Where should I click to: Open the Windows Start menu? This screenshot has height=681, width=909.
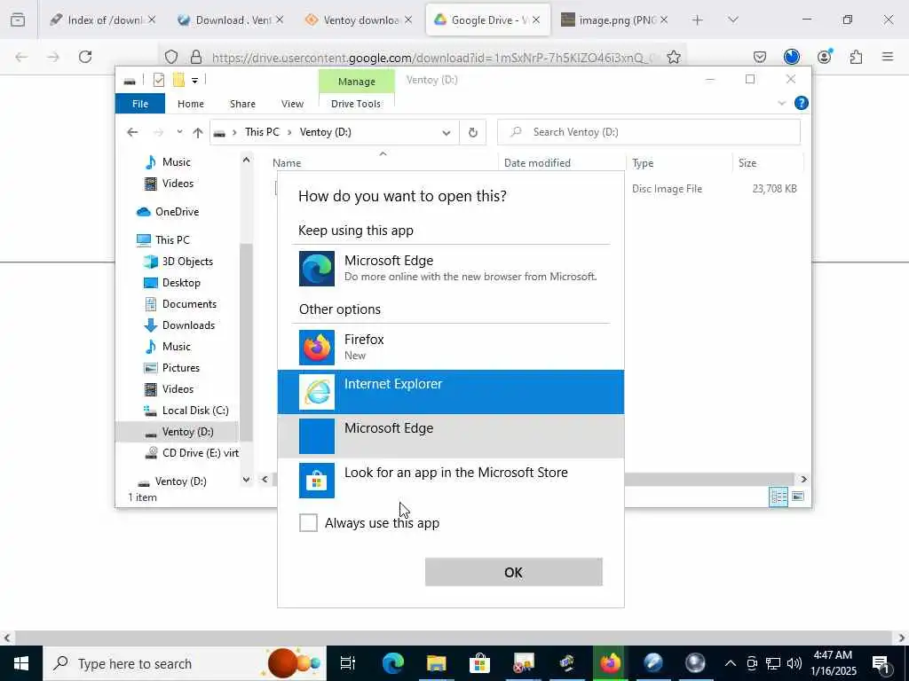pos(21,663)
